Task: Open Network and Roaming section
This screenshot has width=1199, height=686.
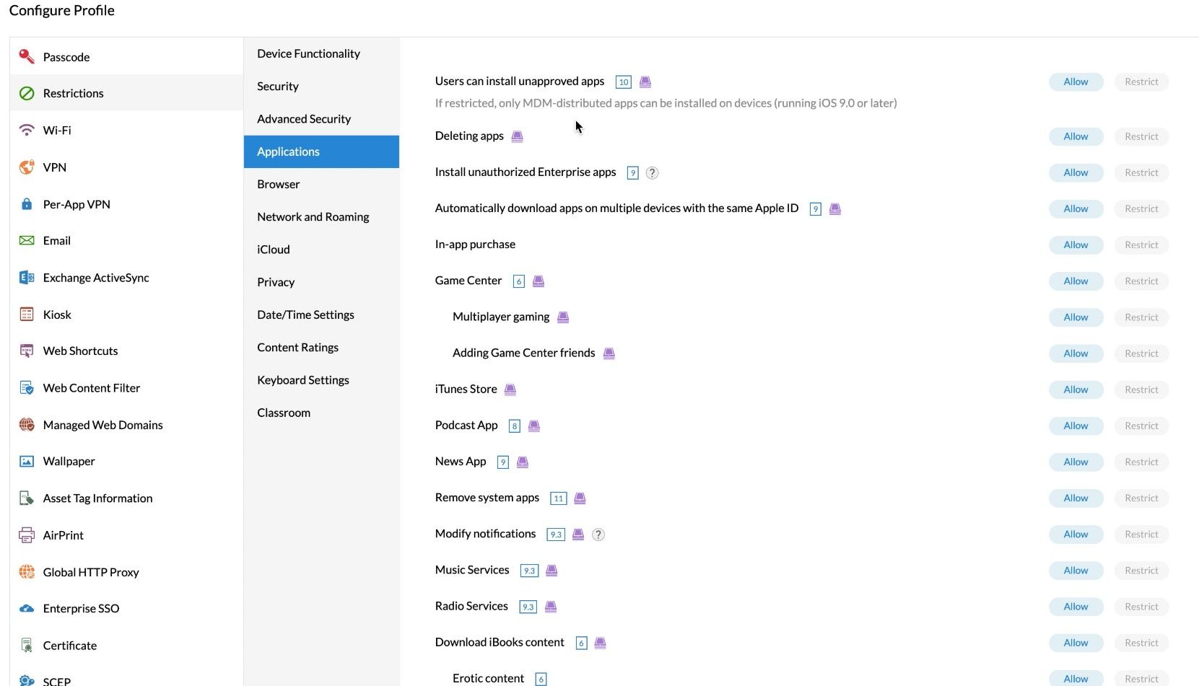Action: pos(322,216)
